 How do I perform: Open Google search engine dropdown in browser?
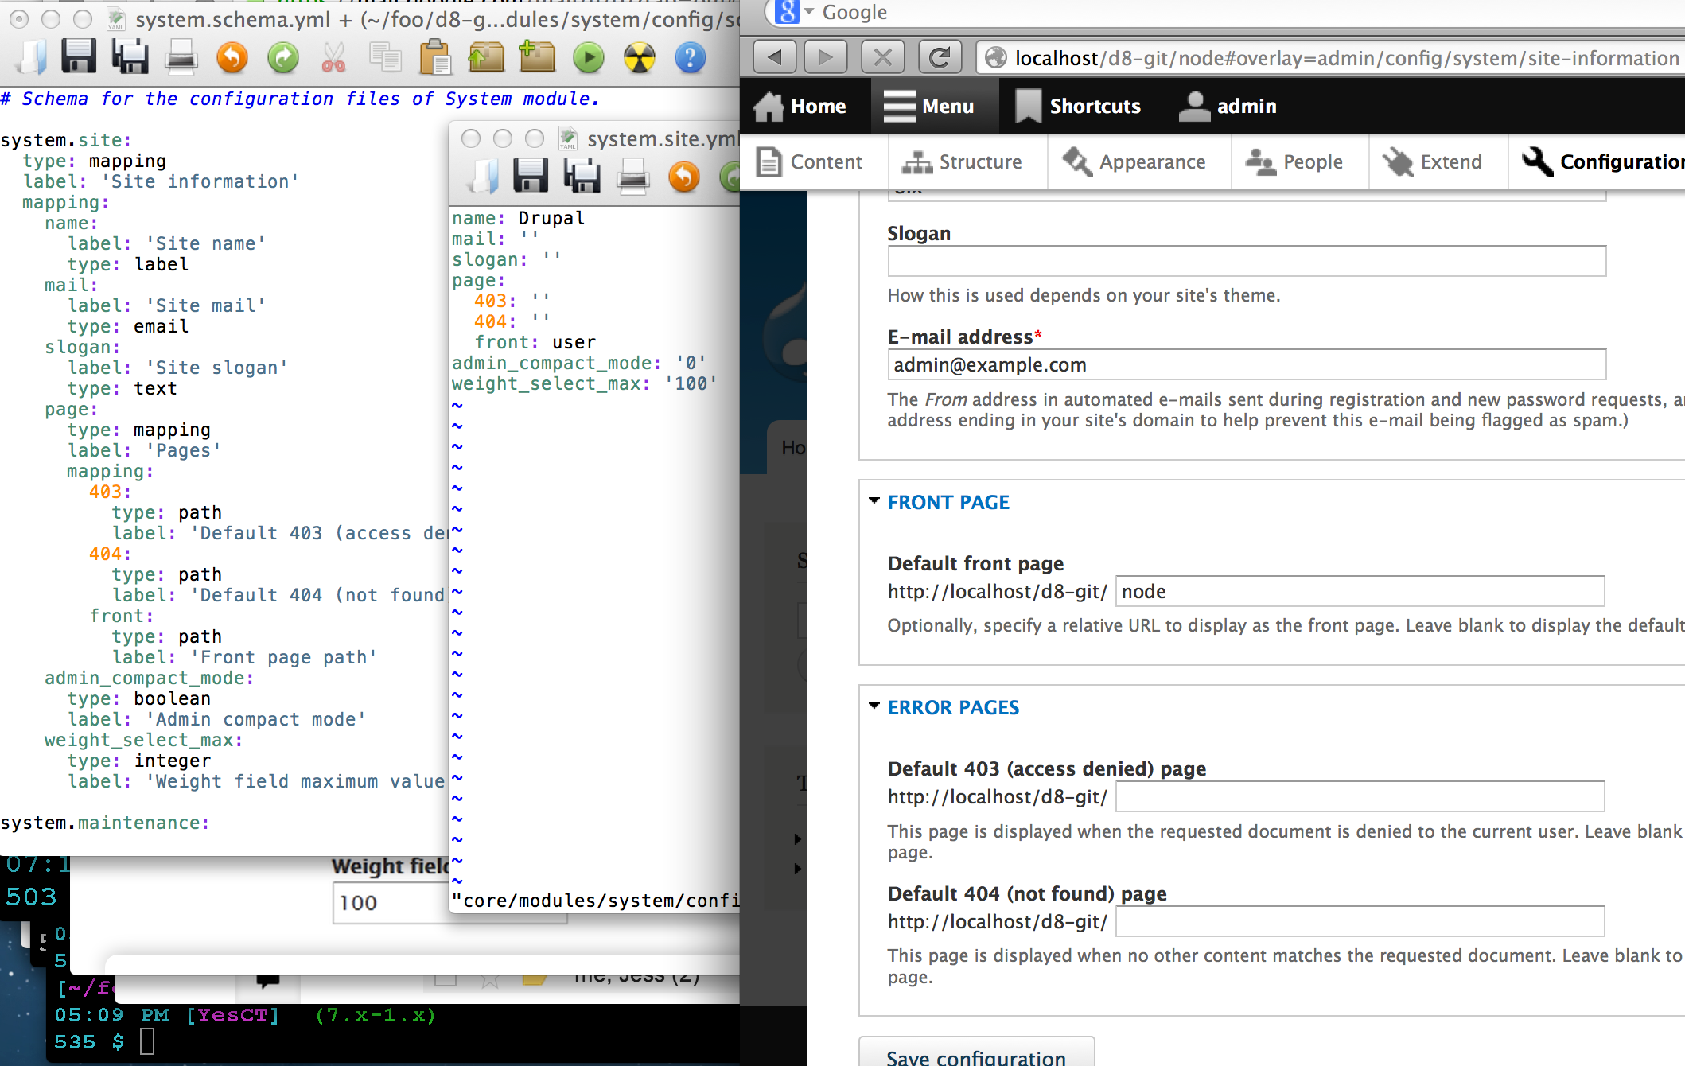click(810, 12)
